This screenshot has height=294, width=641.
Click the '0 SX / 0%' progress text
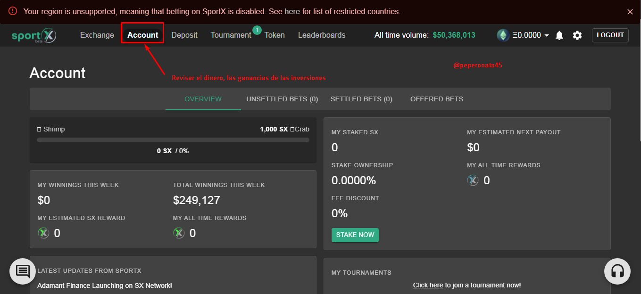coord(173,151)
